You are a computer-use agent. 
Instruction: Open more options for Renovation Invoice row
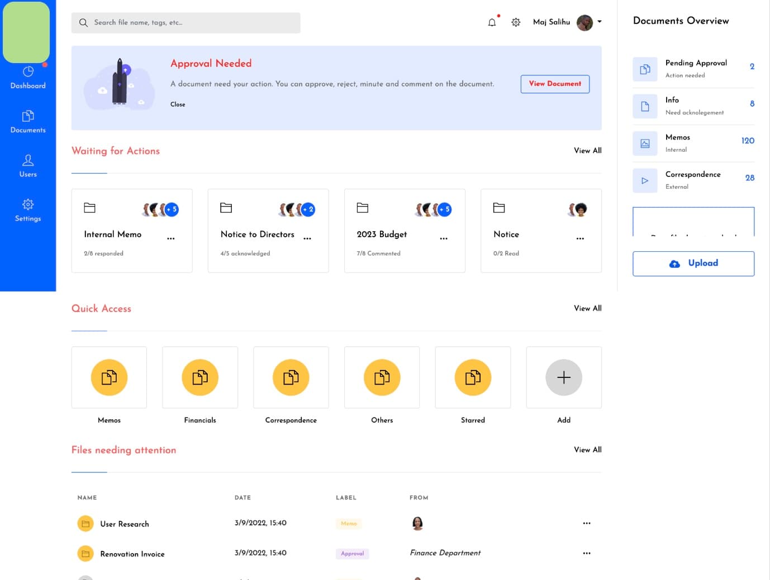586,553
